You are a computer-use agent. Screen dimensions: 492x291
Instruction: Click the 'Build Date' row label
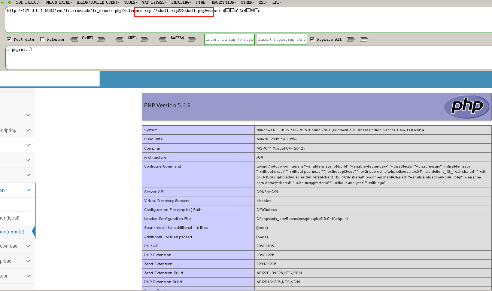[x=154, y=139]
